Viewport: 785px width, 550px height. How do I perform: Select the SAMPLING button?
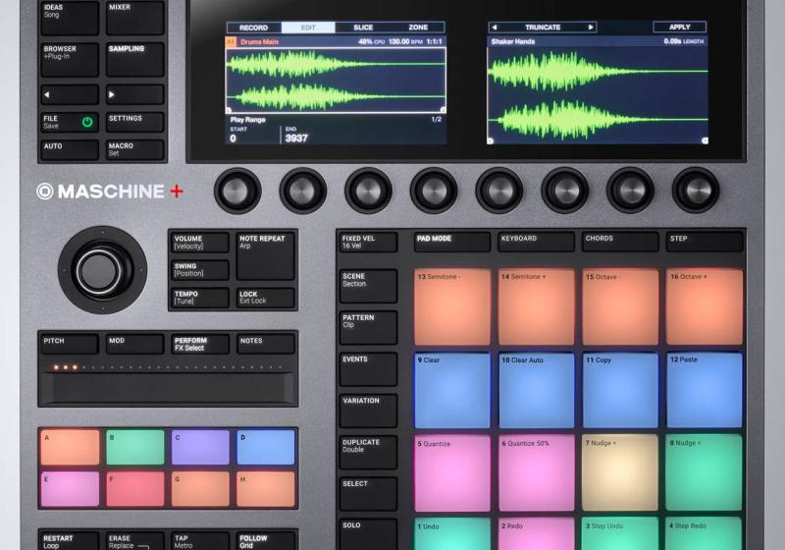point(135,60)
